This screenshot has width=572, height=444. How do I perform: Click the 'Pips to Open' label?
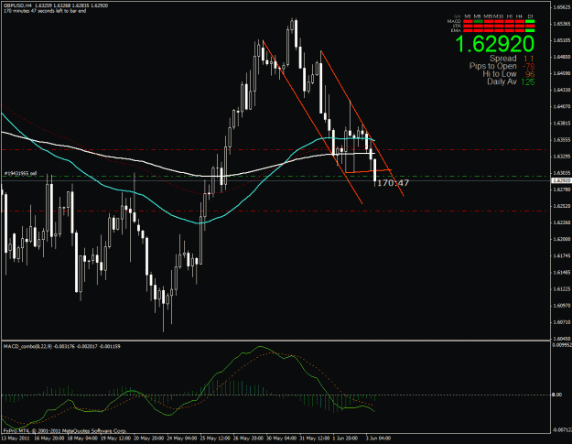492,66
